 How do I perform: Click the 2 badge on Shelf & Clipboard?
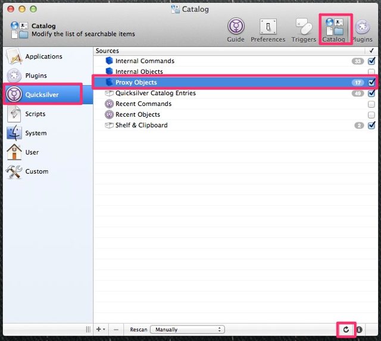point(359,126)
